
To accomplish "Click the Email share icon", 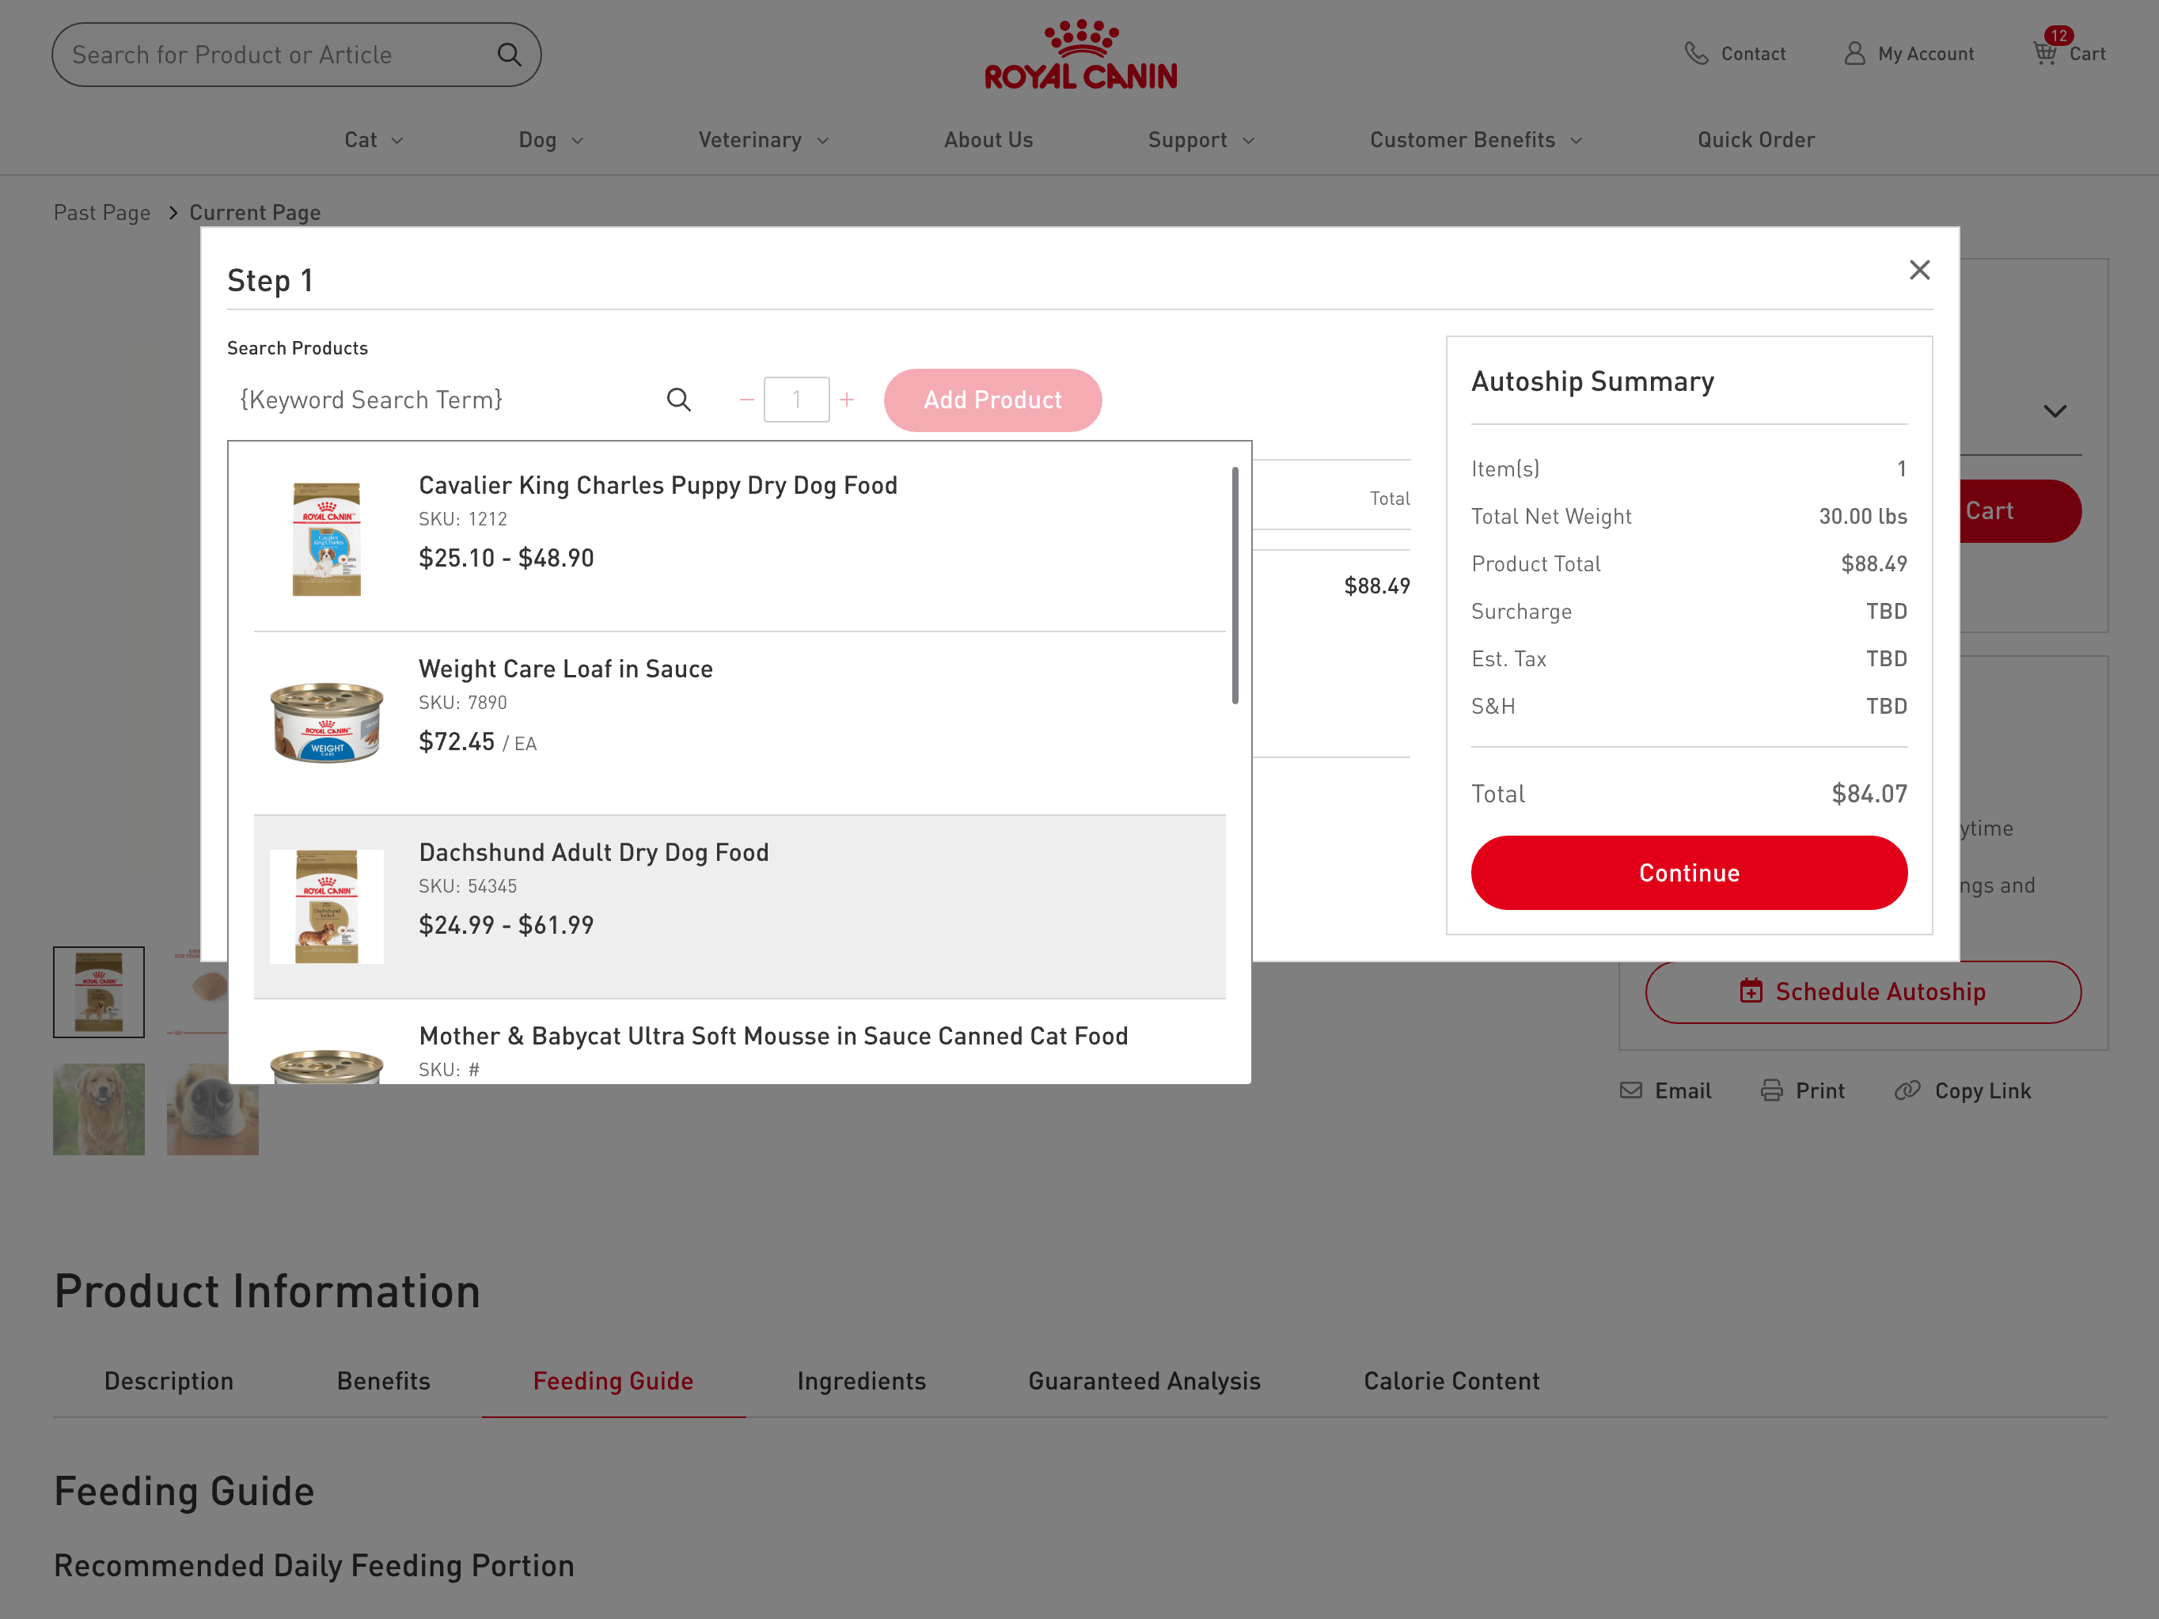I will coord(1631,1090).
